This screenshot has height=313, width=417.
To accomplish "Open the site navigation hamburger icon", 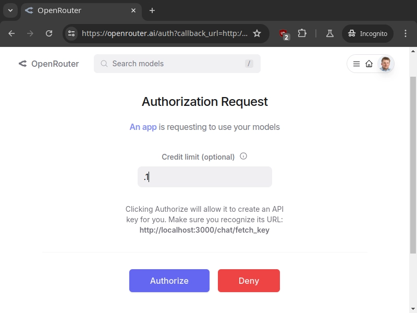I will tap(357, 64).
